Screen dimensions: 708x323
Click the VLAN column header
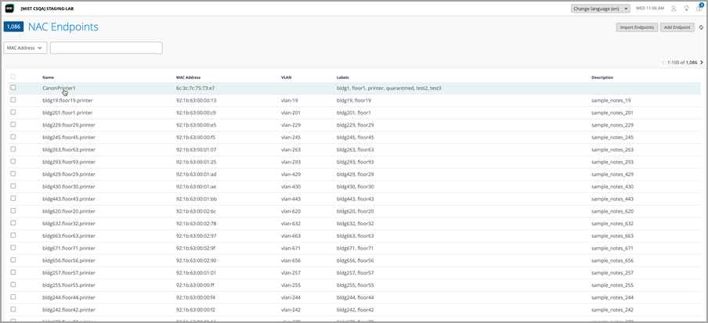pyautogui.click(x=286, y=77)
